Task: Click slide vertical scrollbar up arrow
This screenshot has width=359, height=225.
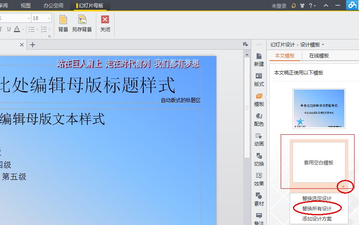Action: 247,55
